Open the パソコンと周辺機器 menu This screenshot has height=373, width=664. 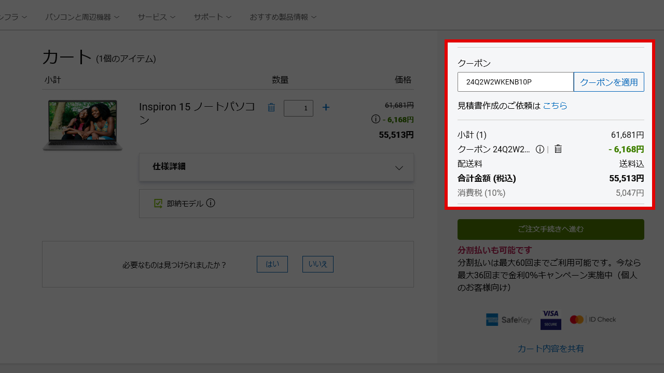pyautogui.click(x=82, y=17)
